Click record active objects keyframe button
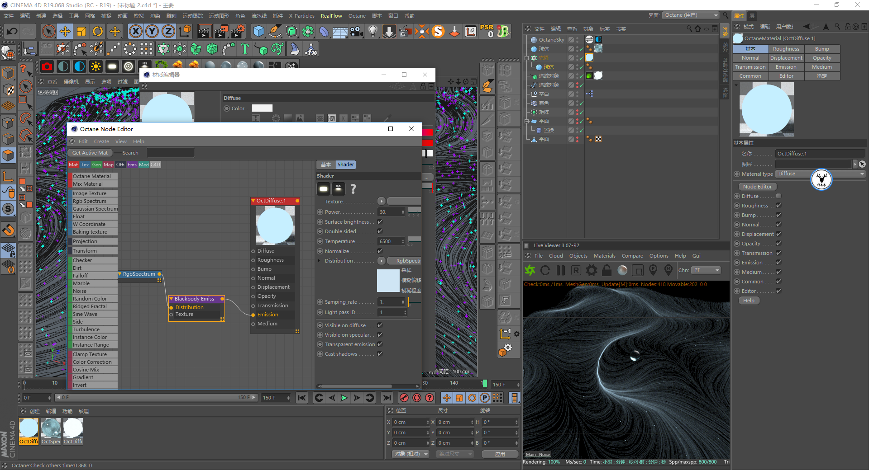This screenshot has width=869, height=470. pos(404,398)
